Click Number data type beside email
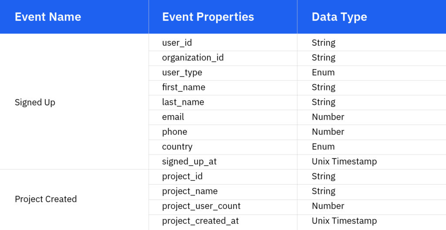 (328, 117)
